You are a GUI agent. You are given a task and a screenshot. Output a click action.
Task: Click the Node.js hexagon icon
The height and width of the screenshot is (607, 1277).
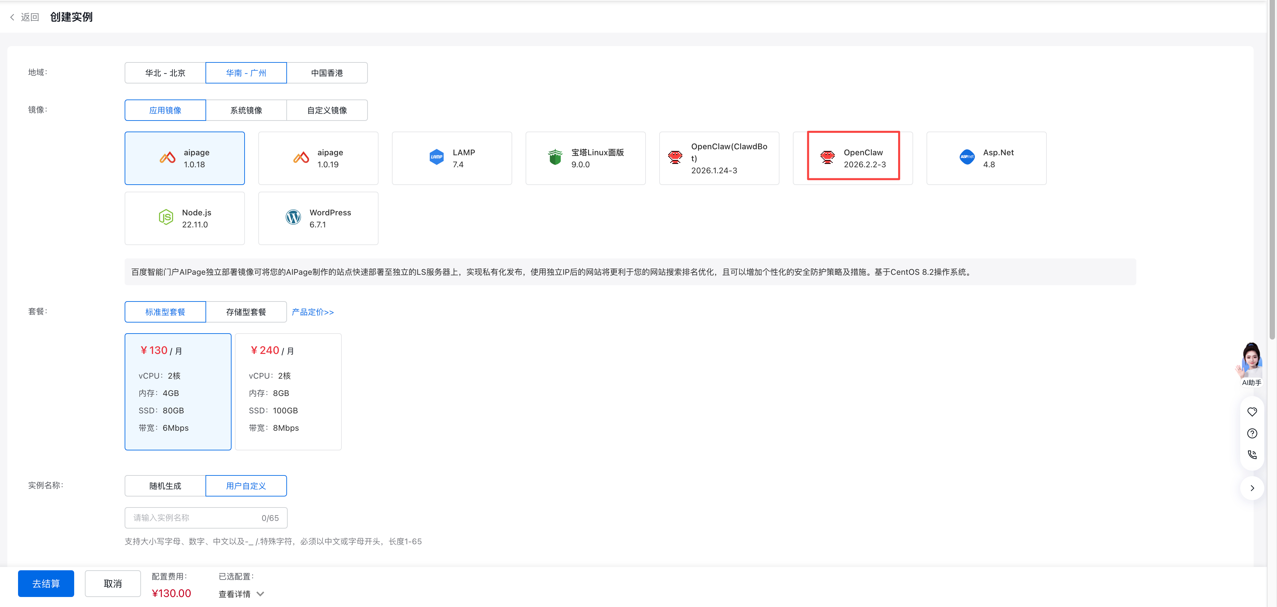click(x=166, y=218)
